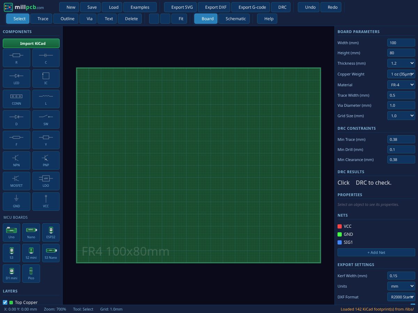Activate the Trace tool
418x313 pixels.
click(x=41, y=19)
